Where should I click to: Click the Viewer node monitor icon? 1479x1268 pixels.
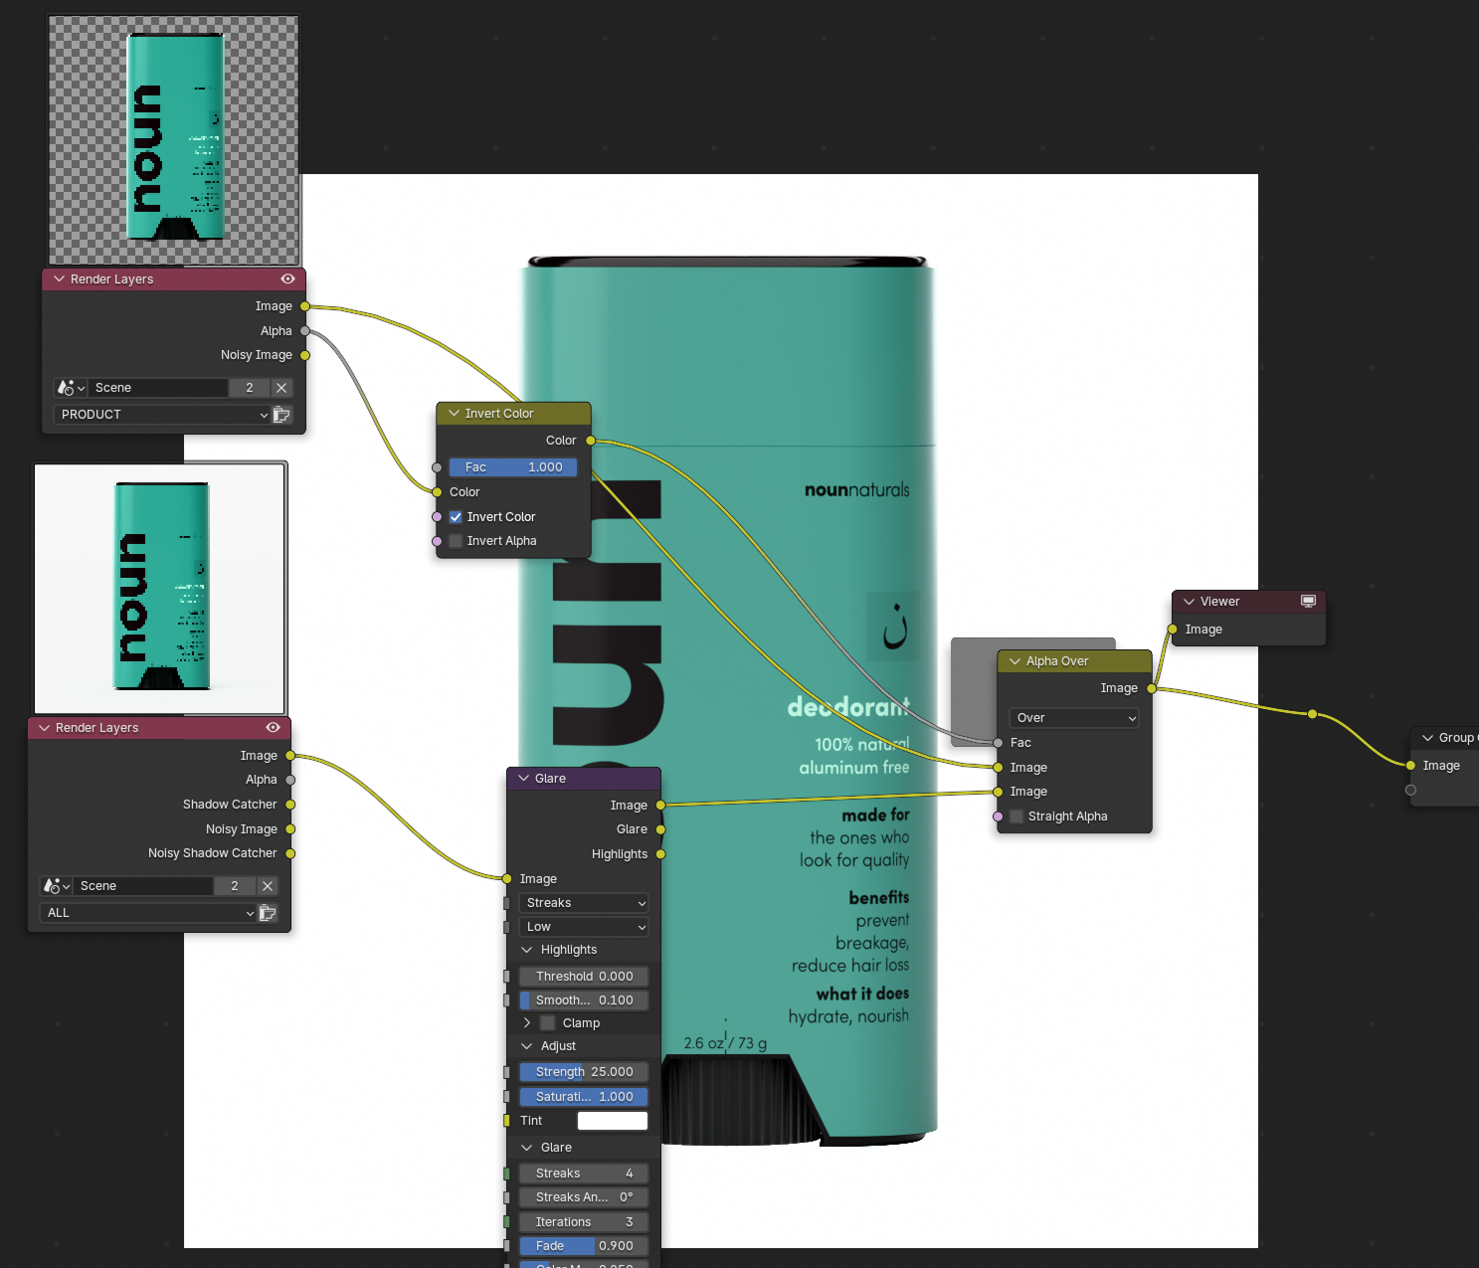tap(1309, 602)
